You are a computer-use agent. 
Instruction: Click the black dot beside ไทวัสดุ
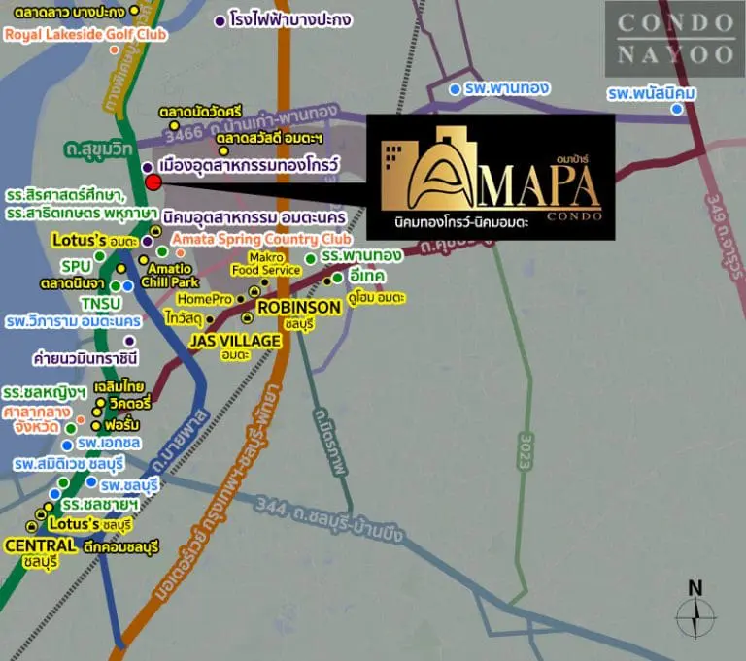pos(210,319)
